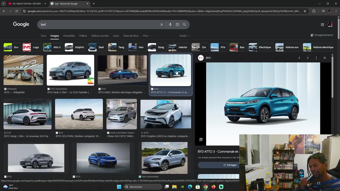Show previous image in preview panel
340x191 pixels.
pos(299,58)
